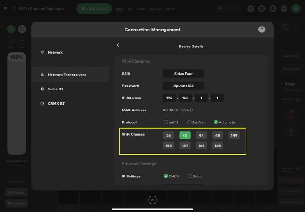Select Network Transceivers in the sidebar
The image size is (305, 212).
click(x=70, y=75)
